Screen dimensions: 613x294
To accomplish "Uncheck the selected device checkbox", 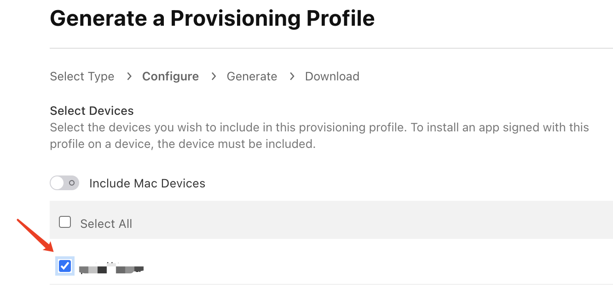I will pyautogui.click(x=65, y=266).
